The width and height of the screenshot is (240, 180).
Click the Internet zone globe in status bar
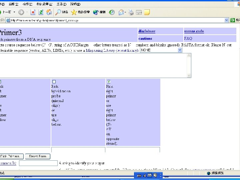(x=208, y=173)
